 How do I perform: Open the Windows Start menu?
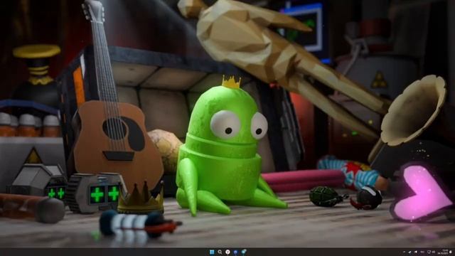(212, 252)
